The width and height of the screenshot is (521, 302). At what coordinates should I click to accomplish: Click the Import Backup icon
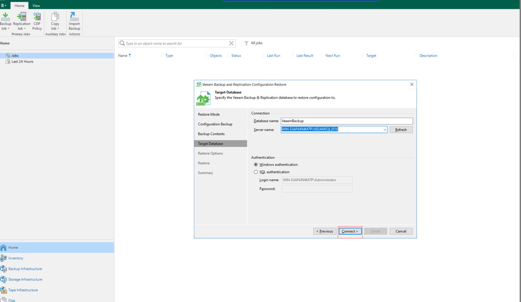(74, 21)
